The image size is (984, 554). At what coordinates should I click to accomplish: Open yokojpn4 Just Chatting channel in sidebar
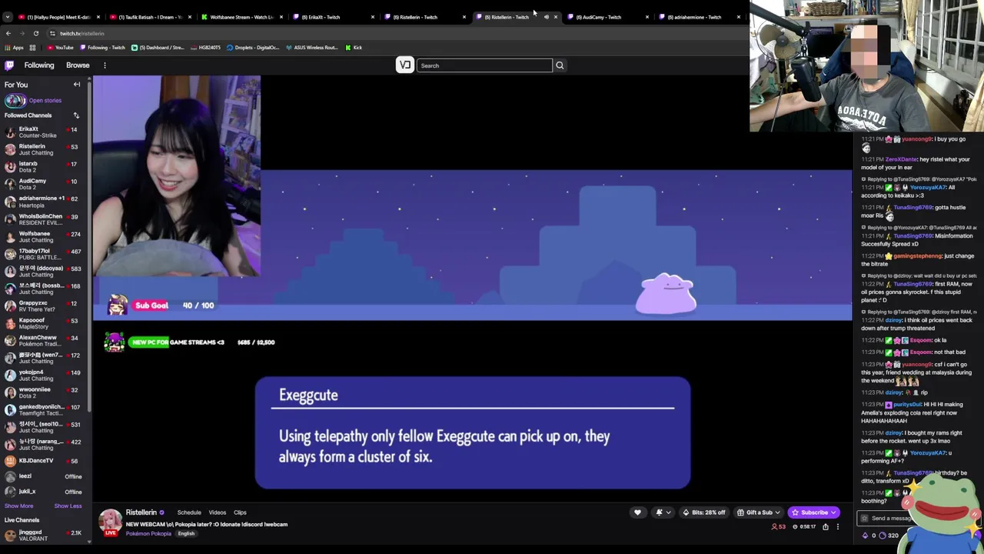(45, 375)
